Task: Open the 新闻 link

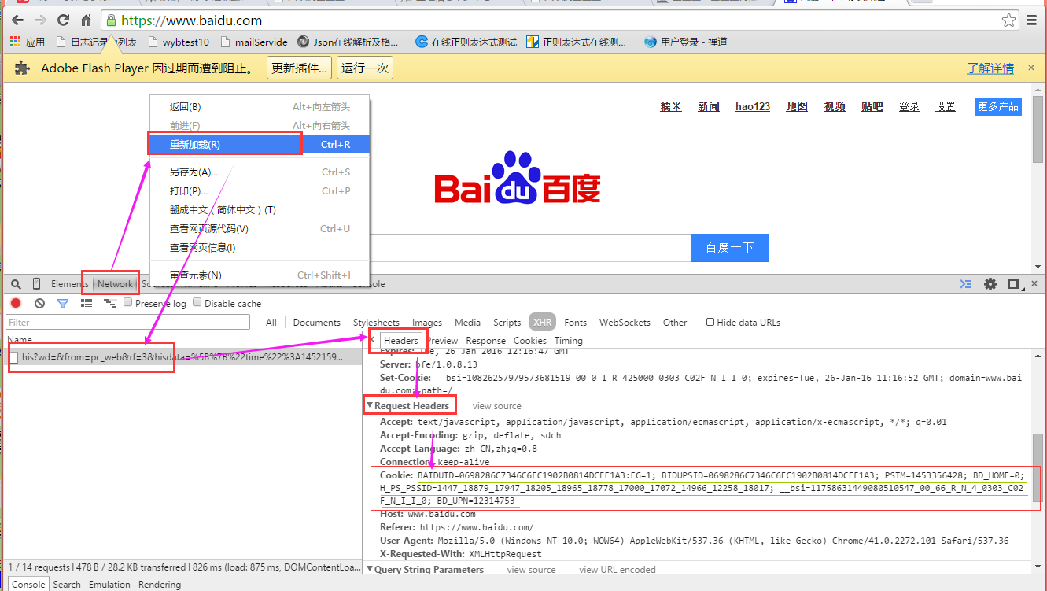Action: pos(709,106)
